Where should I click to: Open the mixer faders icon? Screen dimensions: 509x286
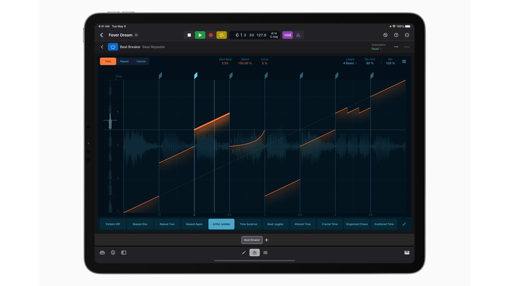click(265, 253)
